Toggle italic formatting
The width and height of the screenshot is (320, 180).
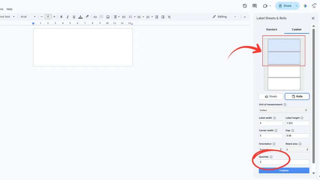tap(68, 17)
